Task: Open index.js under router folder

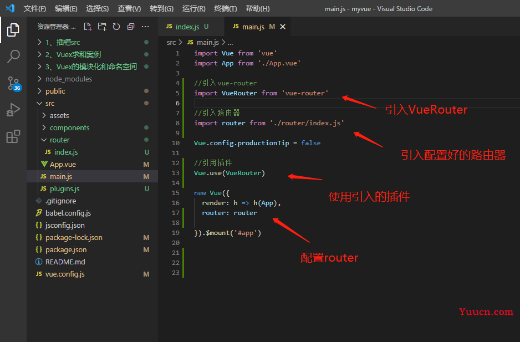Action: tap(92, 152)
